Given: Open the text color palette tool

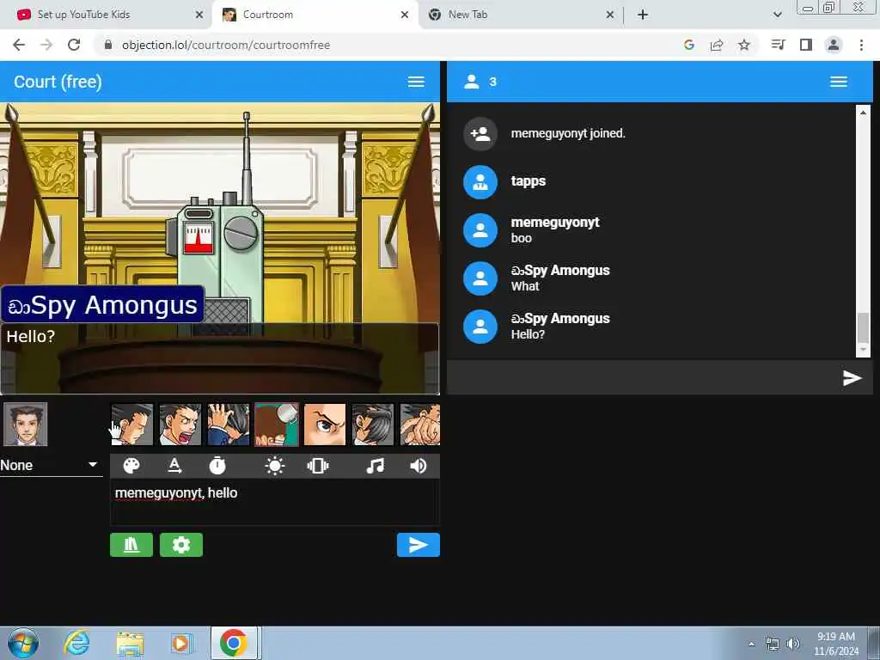Looking at the screenshot, I should point(131,466).
